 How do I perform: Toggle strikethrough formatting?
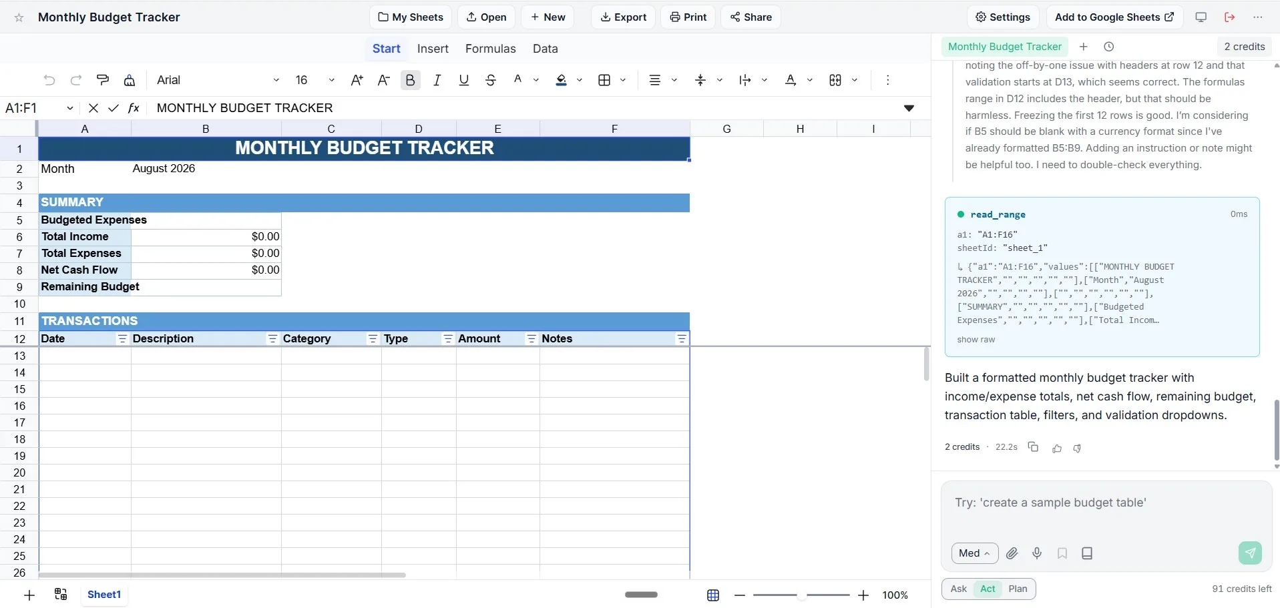point(491,80)
